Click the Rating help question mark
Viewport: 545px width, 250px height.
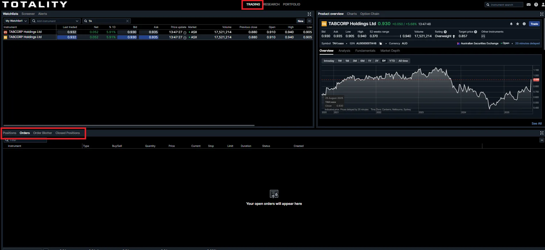click(x=445, y=32)
